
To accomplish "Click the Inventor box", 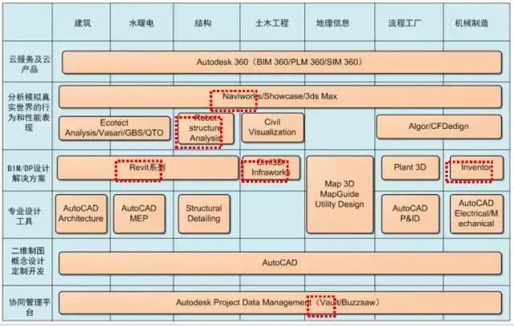I will pos(476,168).
